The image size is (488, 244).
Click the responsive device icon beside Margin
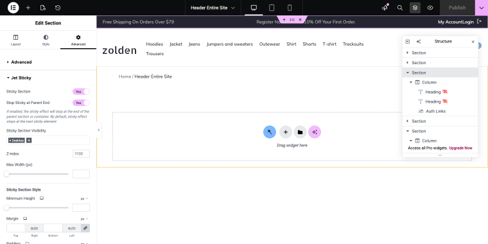point(25,219)
